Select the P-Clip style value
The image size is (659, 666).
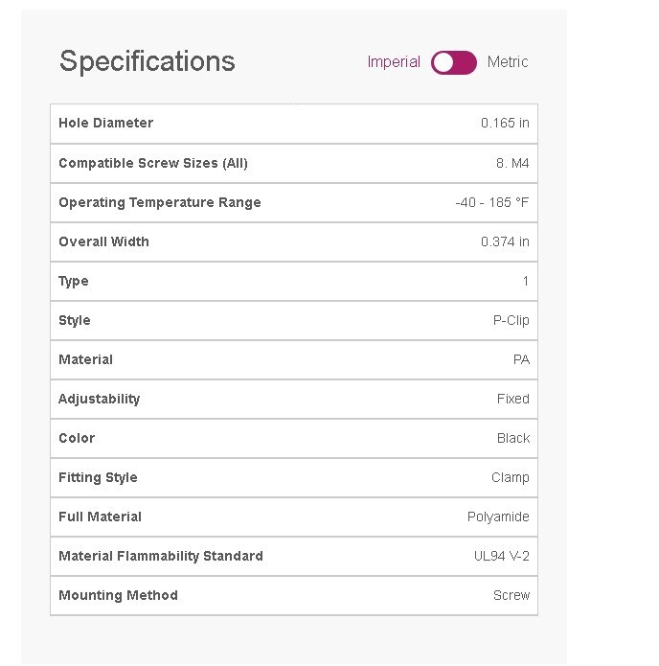(511, 321)
